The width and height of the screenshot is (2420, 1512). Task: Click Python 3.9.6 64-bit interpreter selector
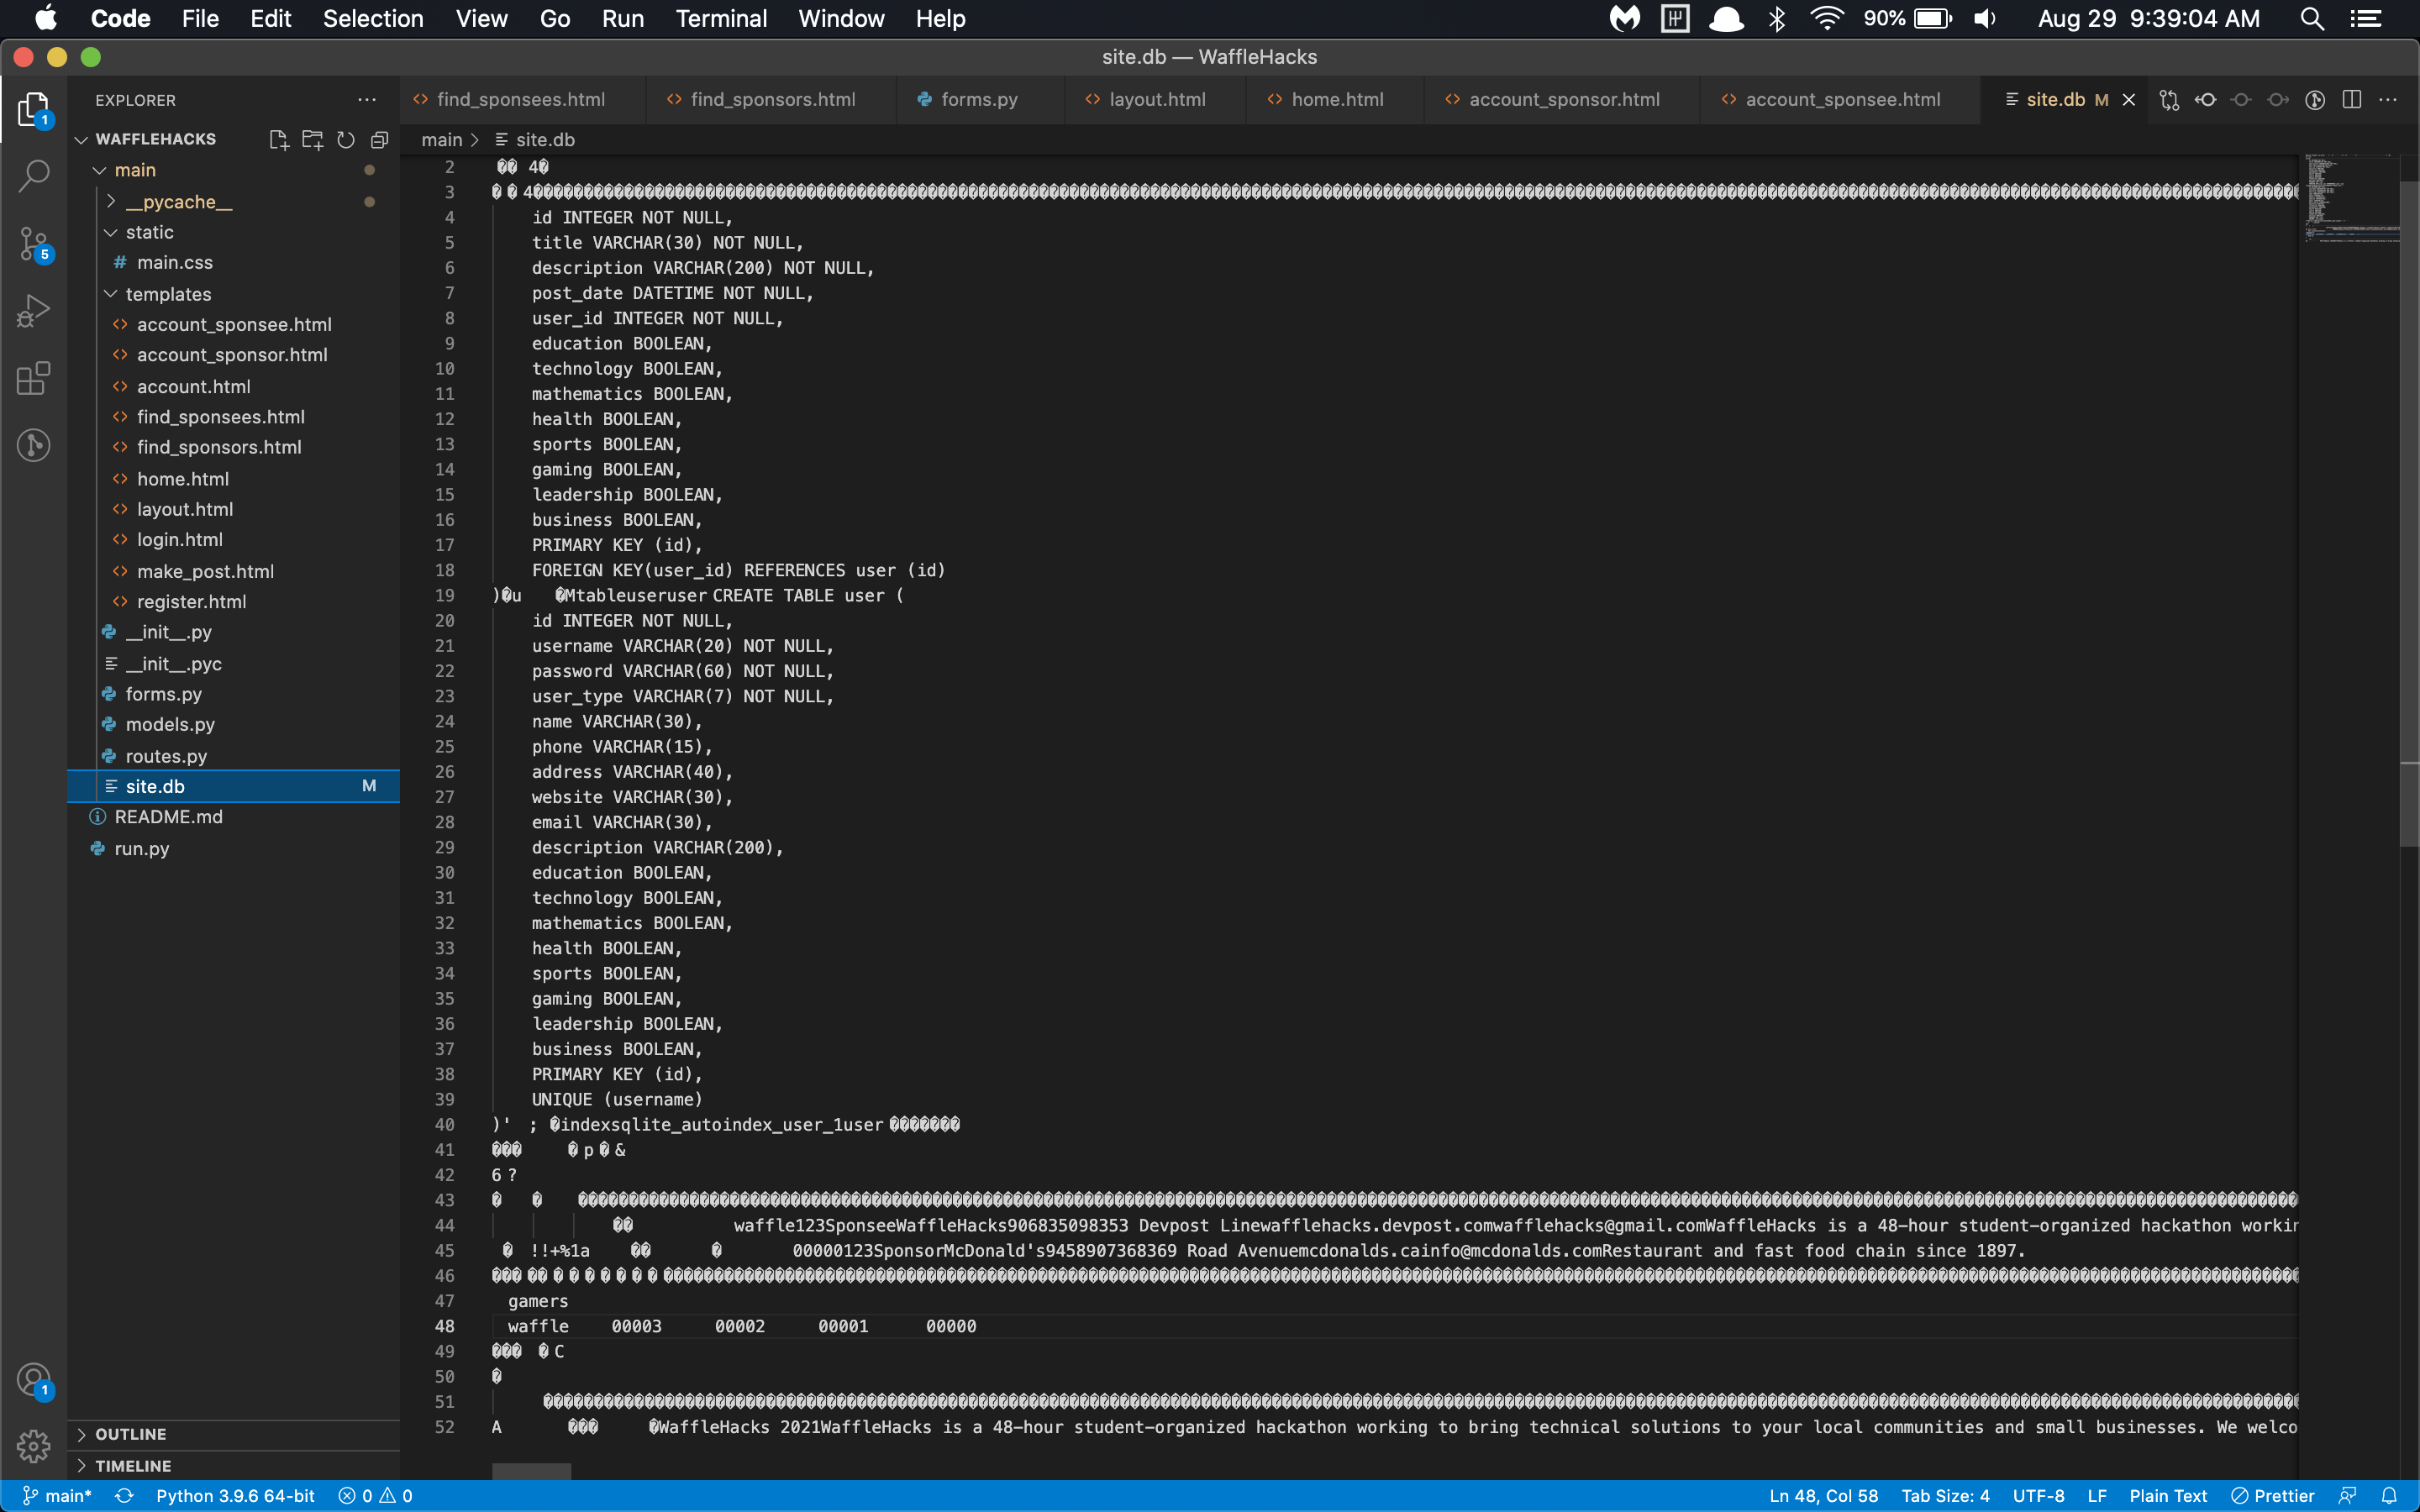tap(235, 1496)
